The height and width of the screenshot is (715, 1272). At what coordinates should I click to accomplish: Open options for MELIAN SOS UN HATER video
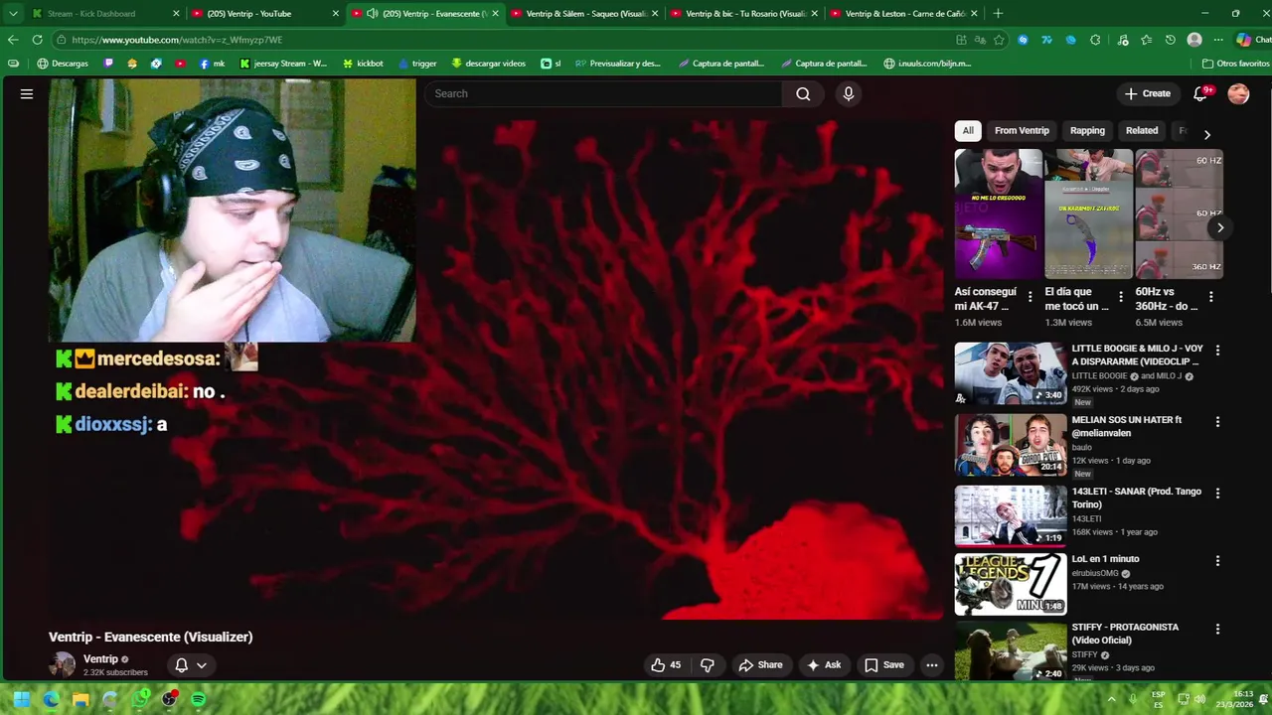pyautogui.click(x=1217, y=421)
